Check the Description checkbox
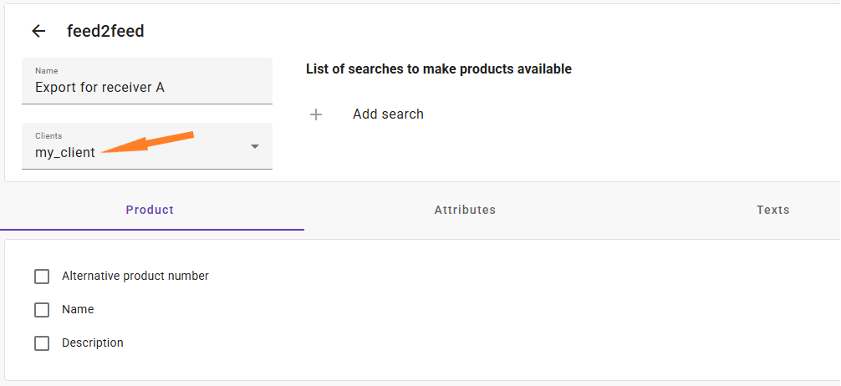This screenshot has height=386, width=841. (42, 343)
